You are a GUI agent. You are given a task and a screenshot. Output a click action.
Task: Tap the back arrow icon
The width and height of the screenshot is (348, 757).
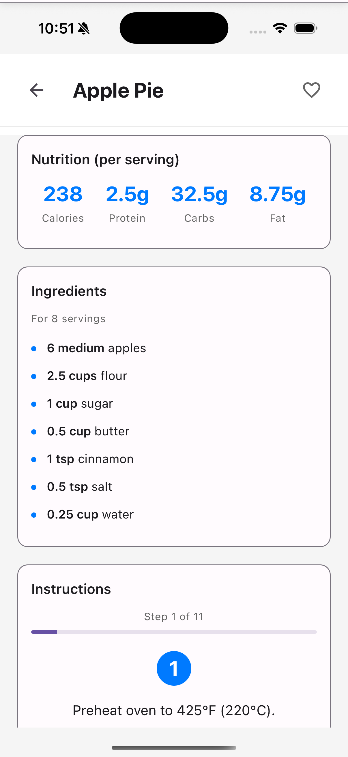pyautogui.click(x=37, y=90)
